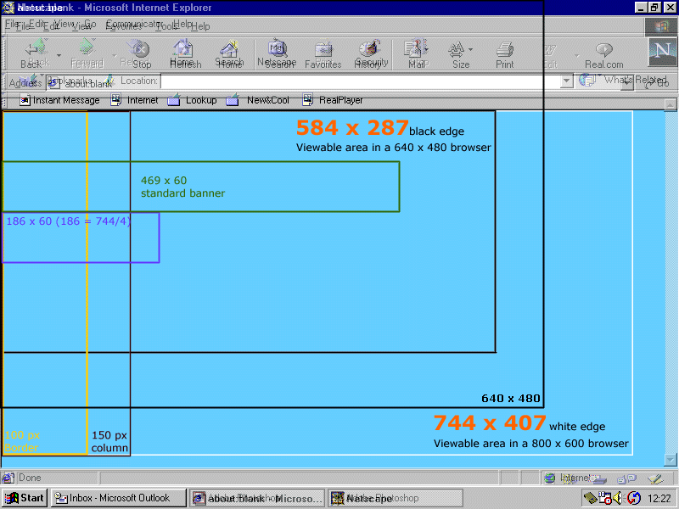The width and height of the screenshot is (679, 509).
Task: Click the Mail toolbar icon
Action: tap(413, 49)
